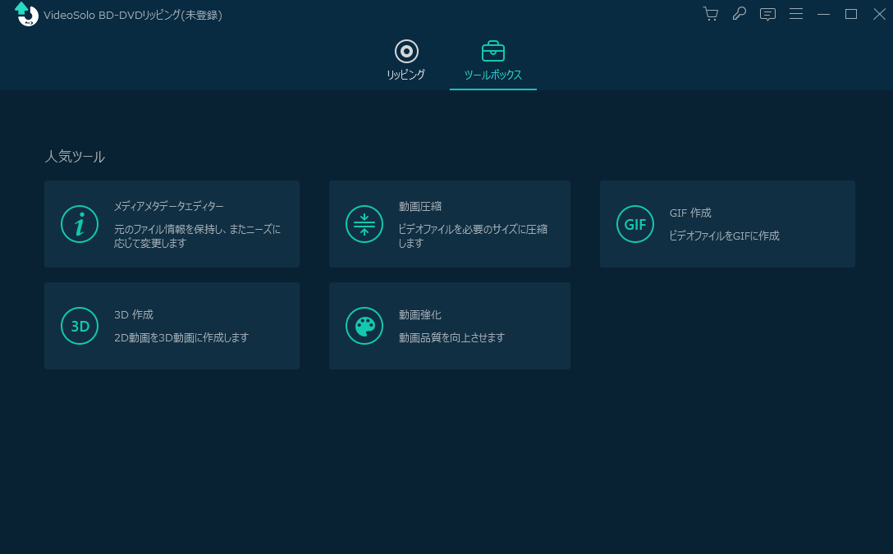Select the video compress arrows icon

[x=364, y=224]
